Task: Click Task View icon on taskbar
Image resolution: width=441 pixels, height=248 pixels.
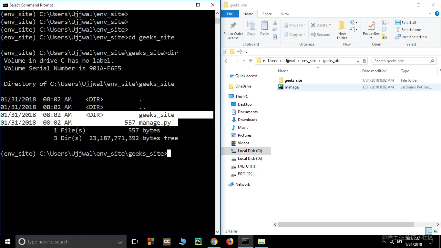Action: 134,241
